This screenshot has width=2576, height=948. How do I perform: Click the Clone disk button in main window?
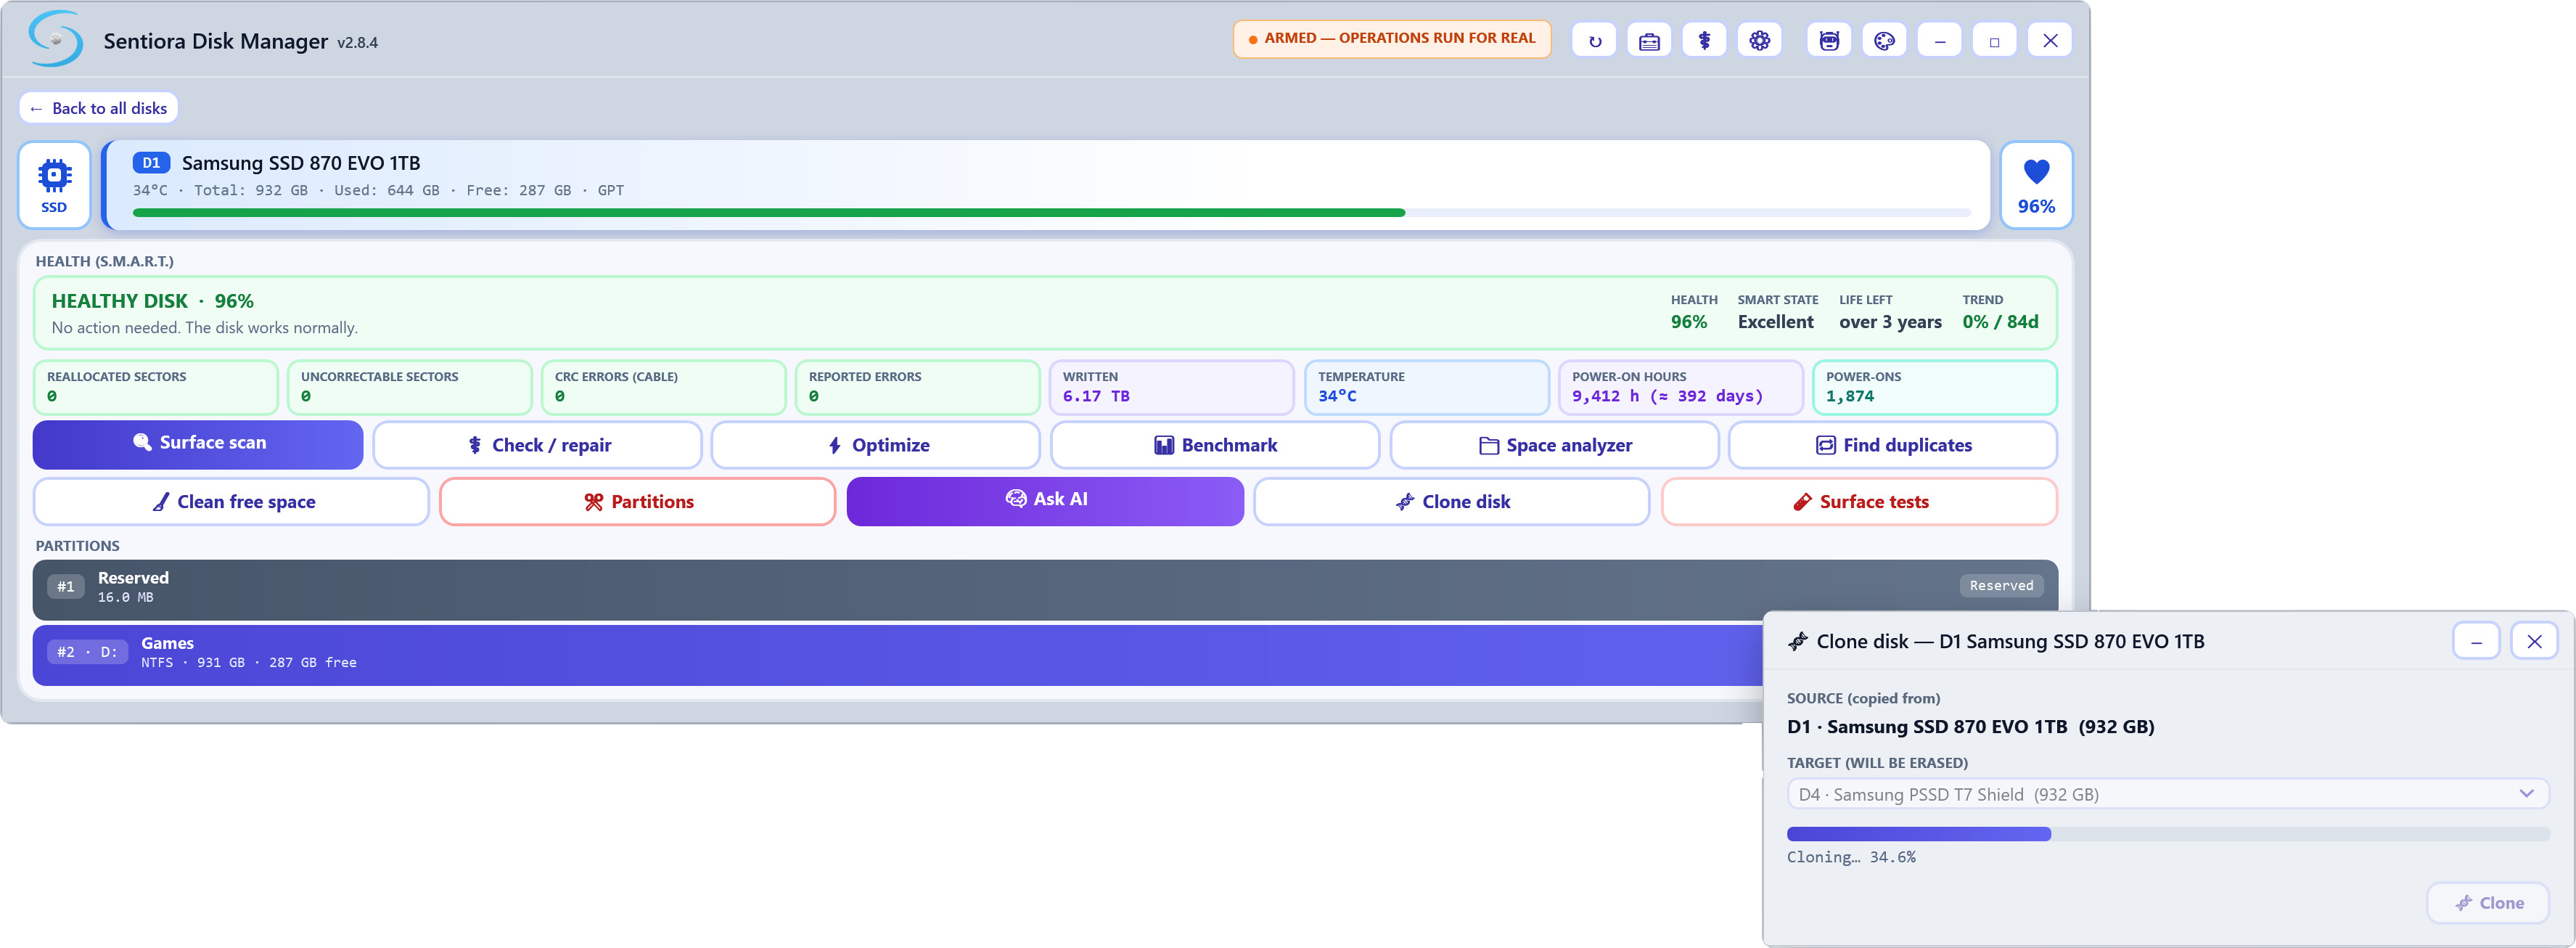click(x=1452, y=501)
